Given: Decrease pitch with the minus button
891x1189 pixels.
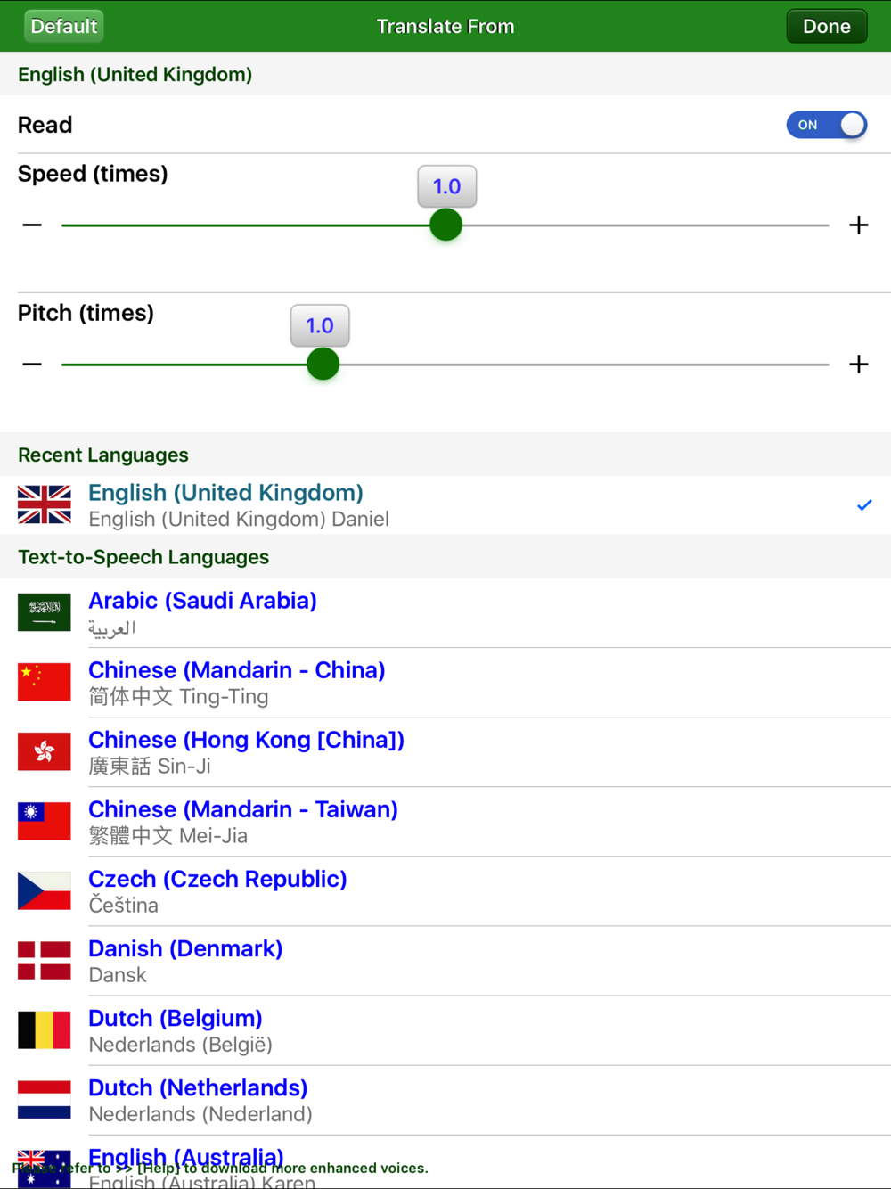Looking at the screenshot, I should click(32, 364).
